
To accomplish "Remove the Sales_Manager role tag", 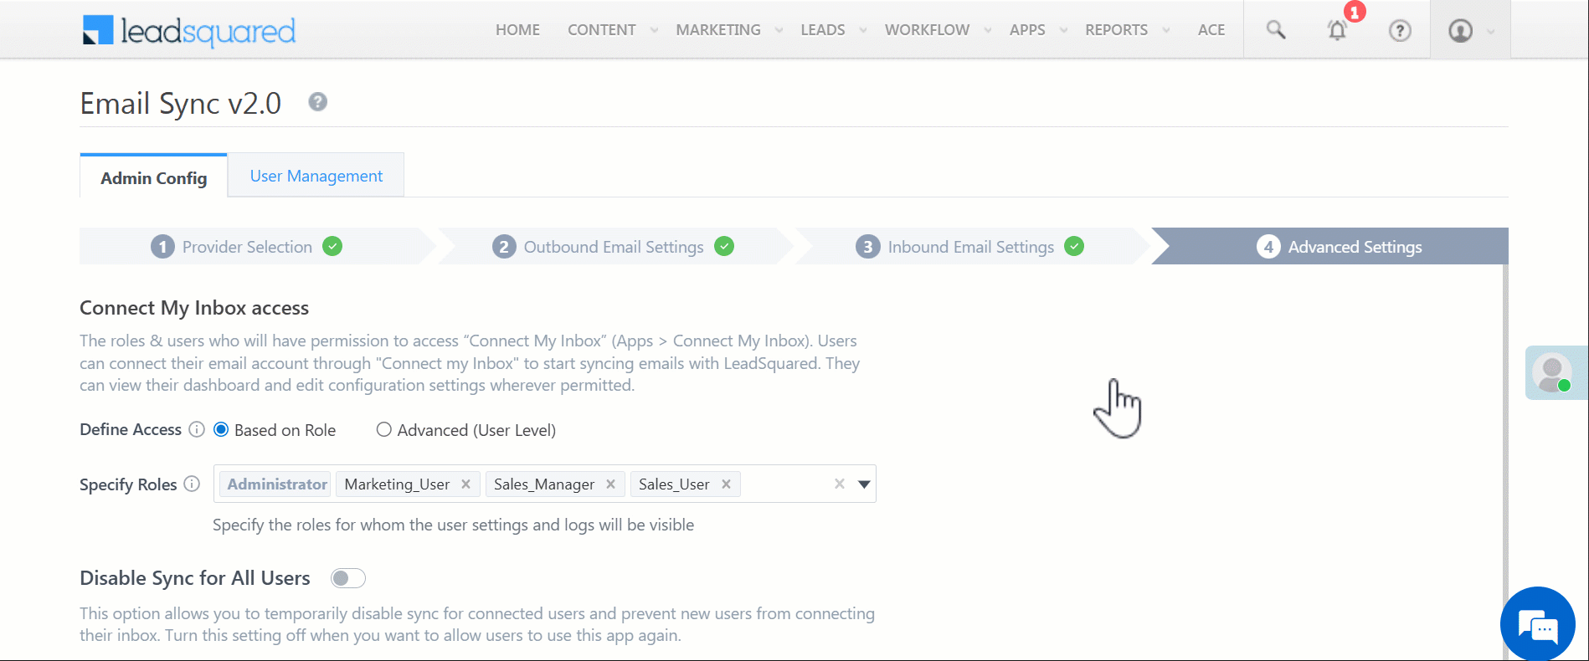I will pyautogui.click(x=610, y=484).
